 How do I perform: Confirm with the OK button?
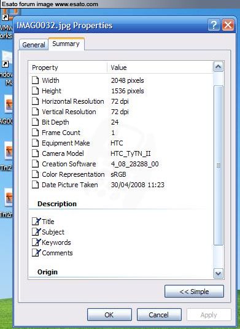tap(109, 314)
